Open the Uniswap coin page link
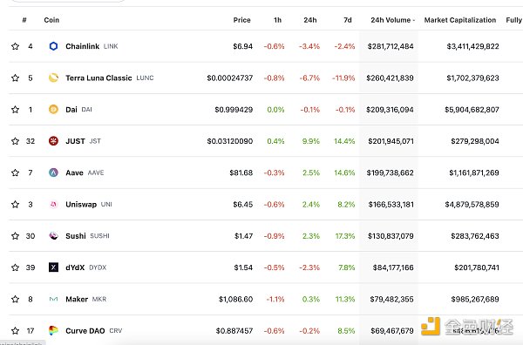The height and width of the screenshot is (345, 523). [81, 205]
